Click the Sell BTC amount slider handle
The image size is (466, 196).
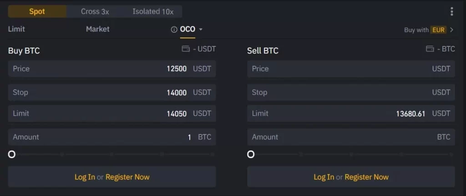coord(251,154)
